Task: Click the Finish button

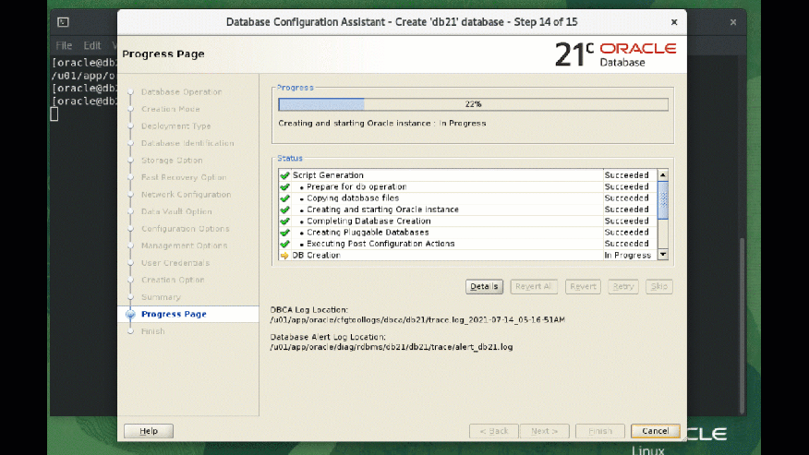Action: (x=600, y=431)
